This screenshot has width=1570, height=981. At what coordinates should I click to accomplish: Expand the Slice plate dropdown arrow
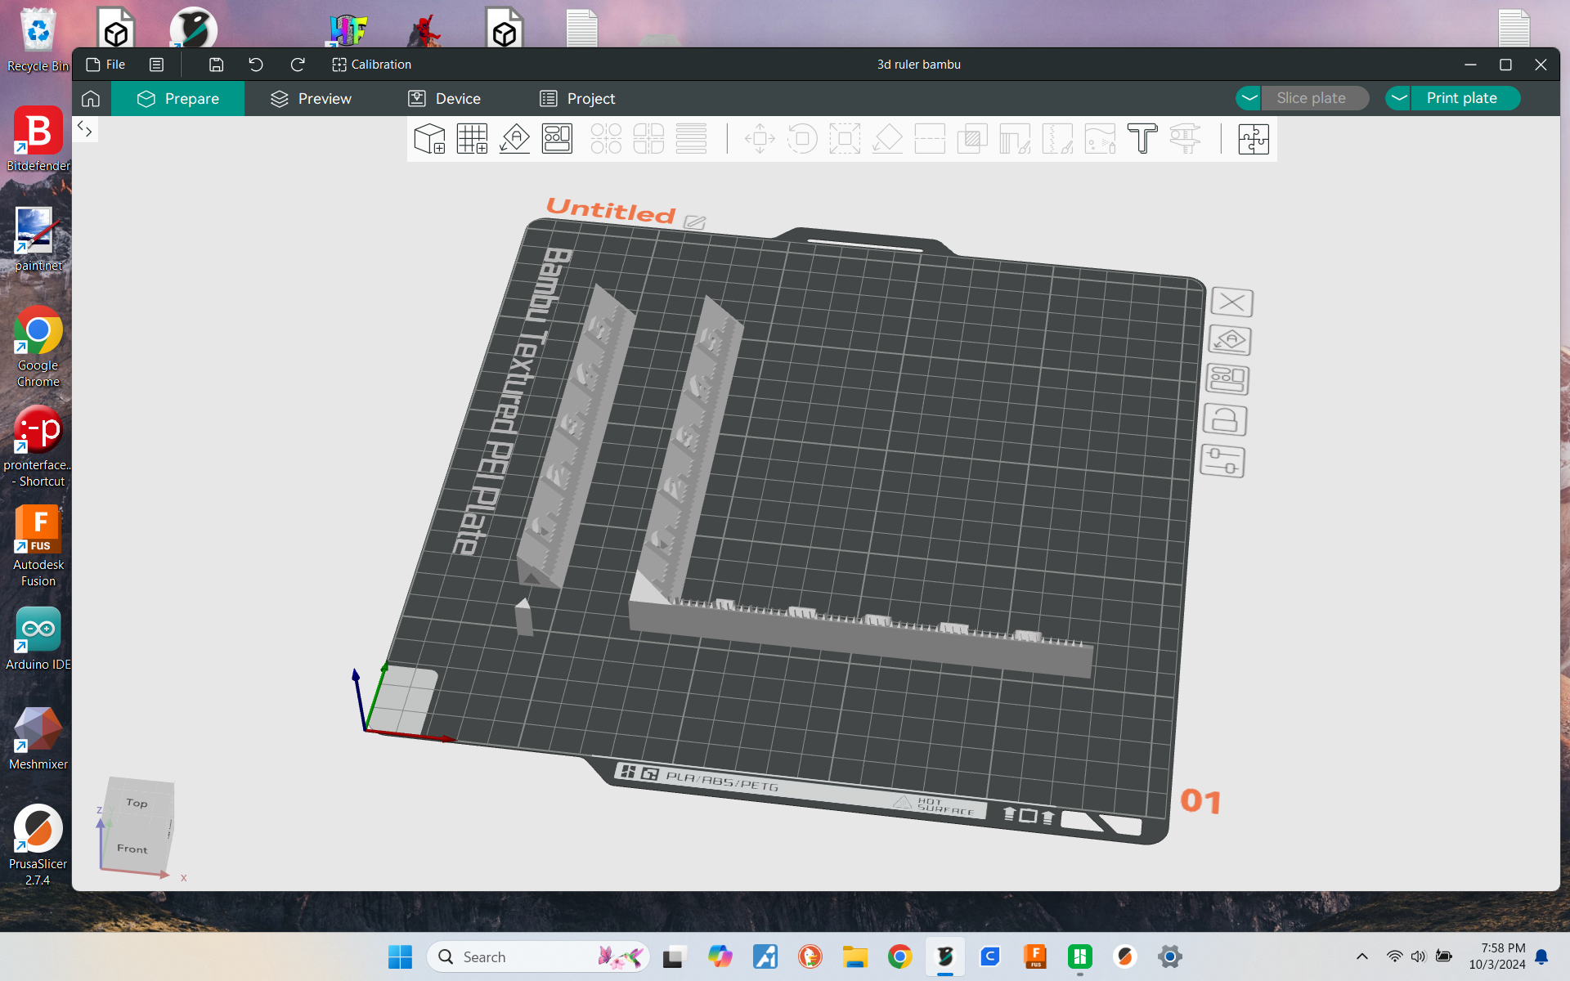1249,98
